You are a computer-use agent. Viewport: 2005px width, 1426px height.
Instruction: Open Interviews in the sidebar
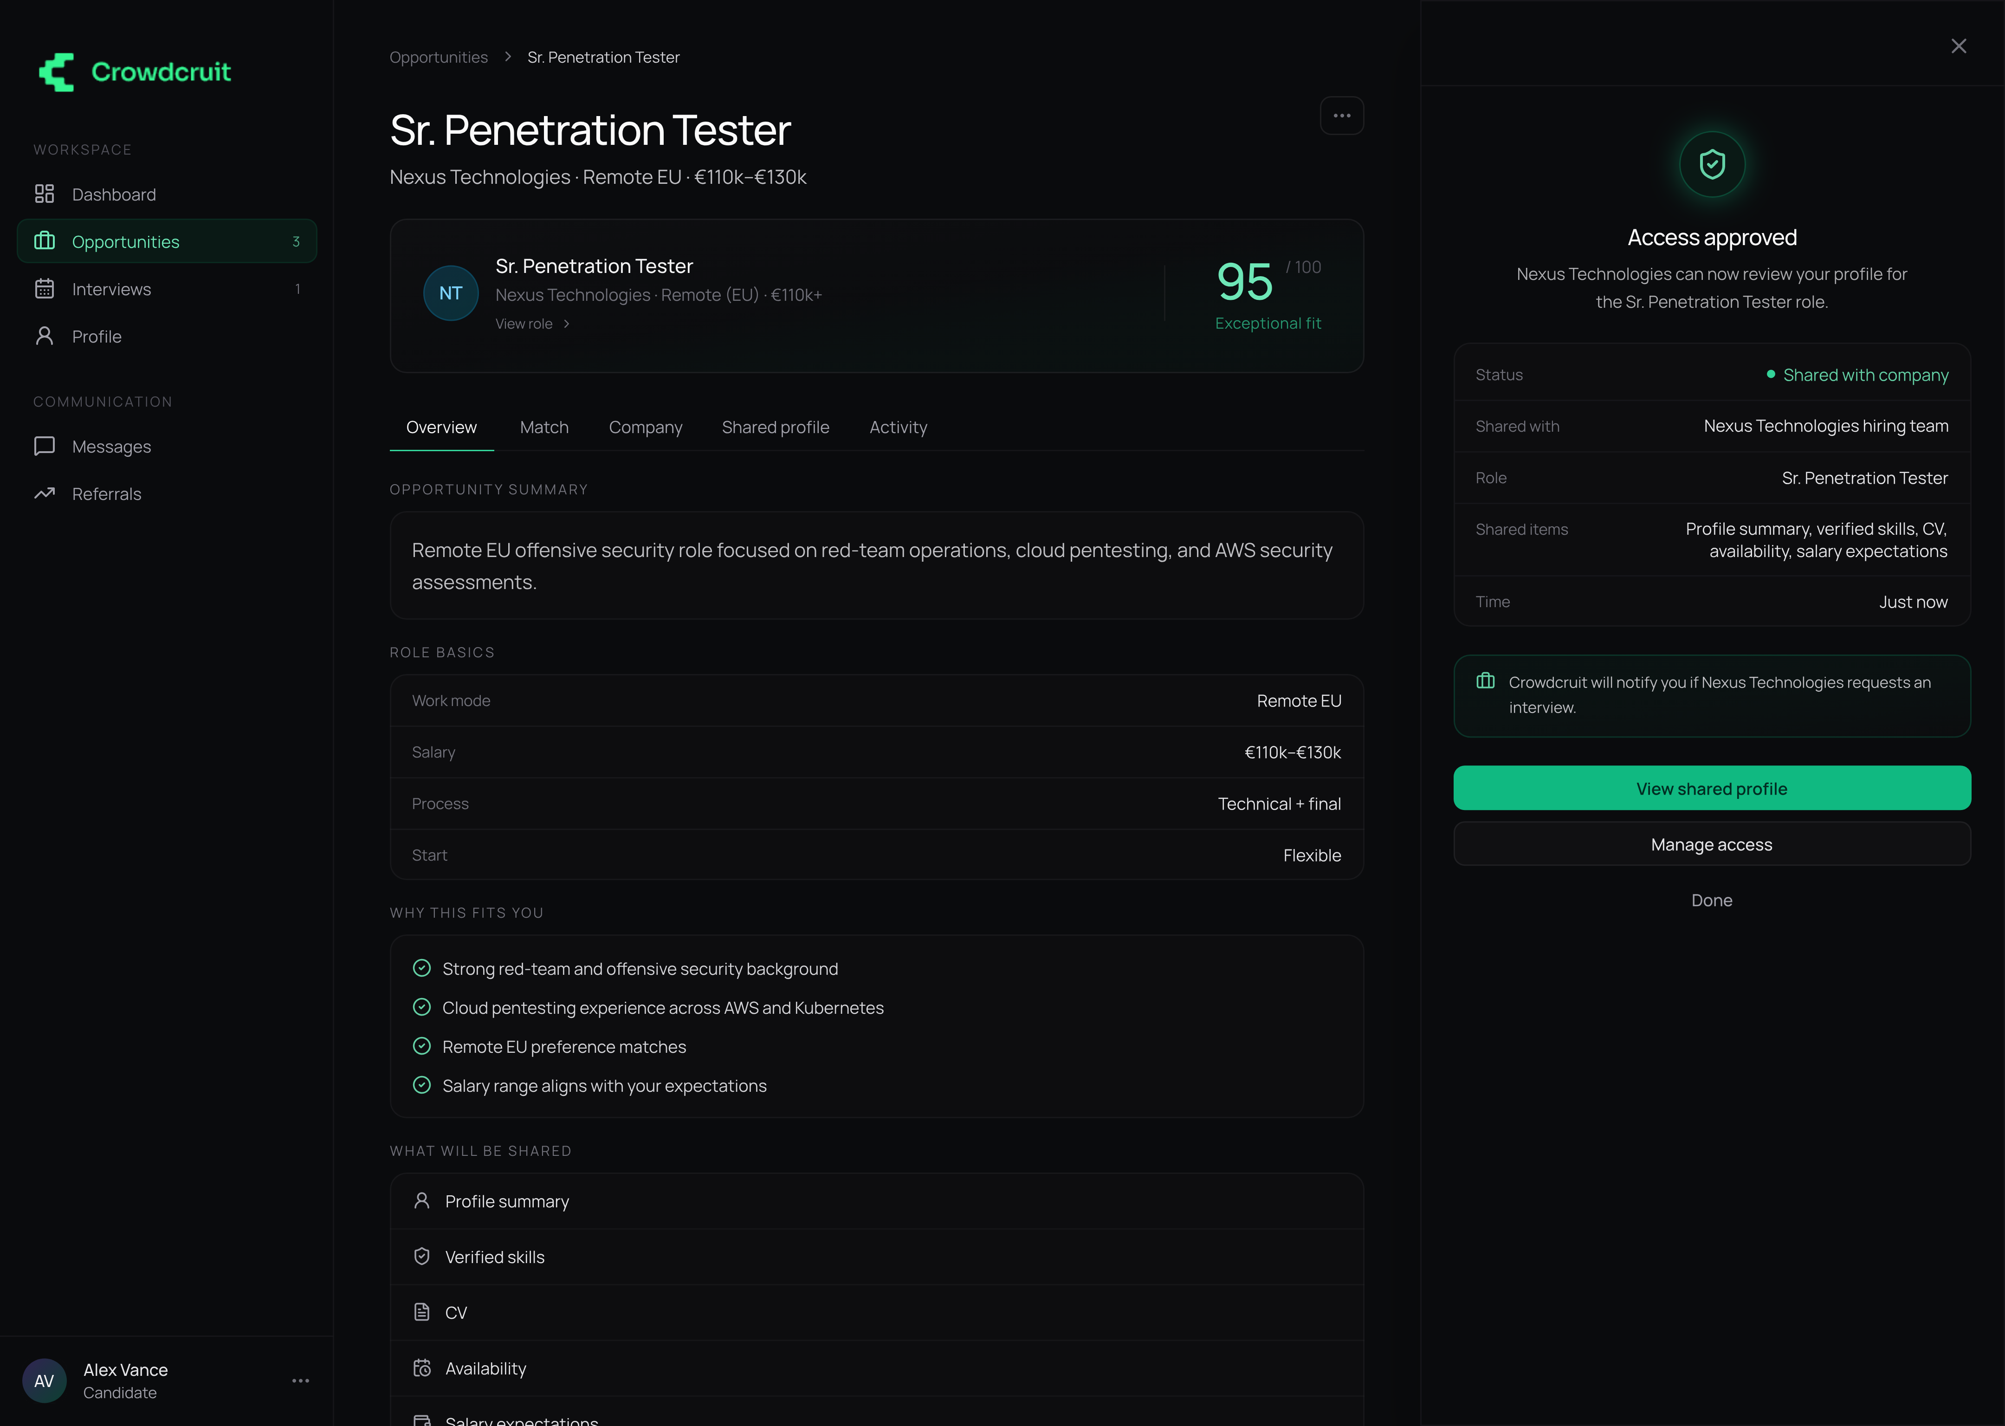[x=167, y=289]
